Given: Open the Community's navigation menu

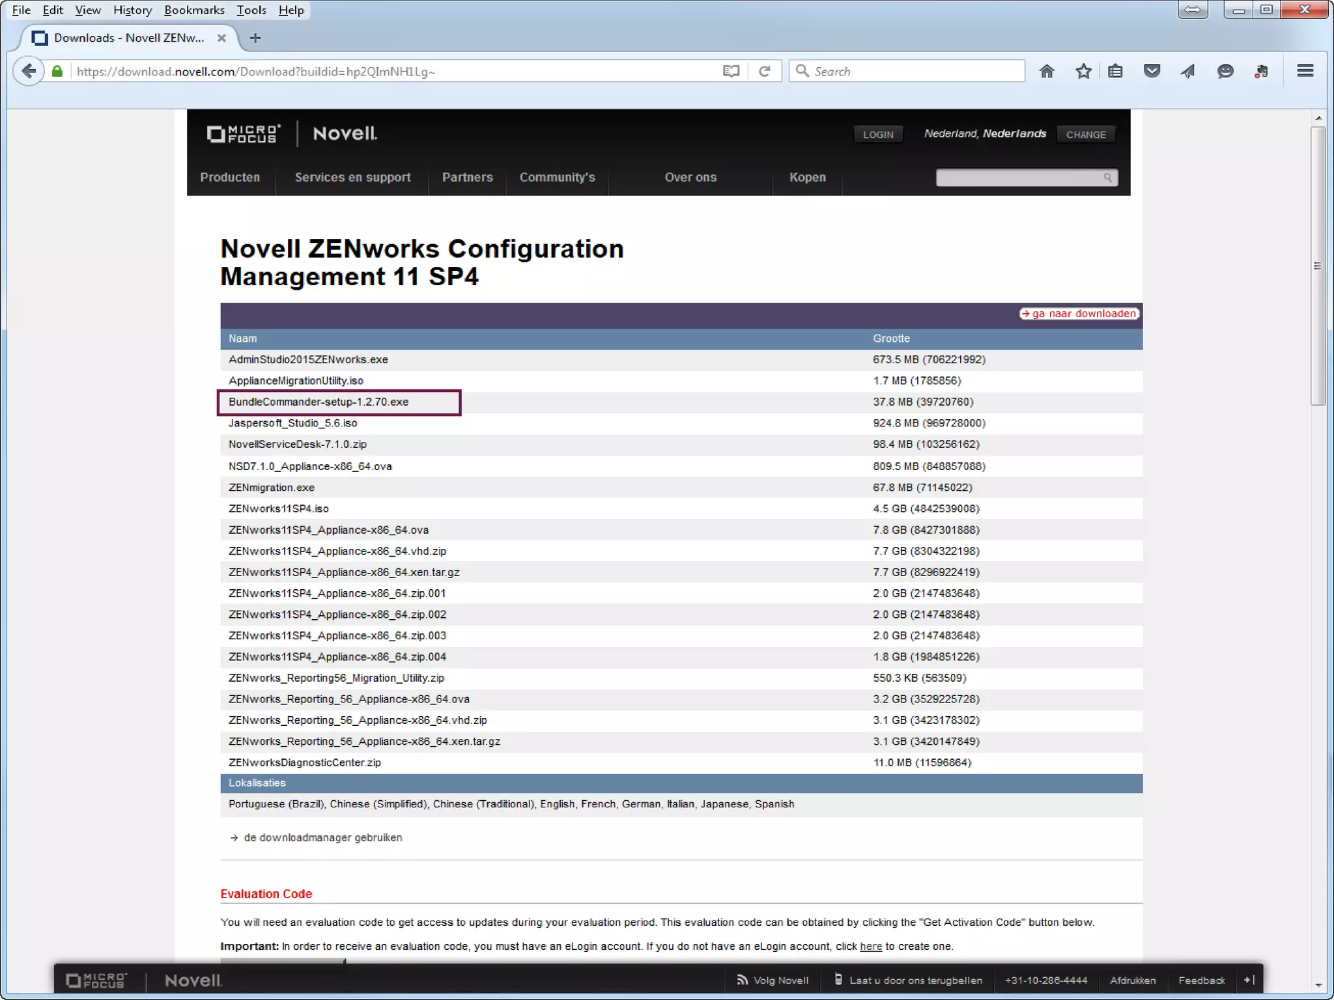Looking at the screenshot, I should (x=557, y=177).
